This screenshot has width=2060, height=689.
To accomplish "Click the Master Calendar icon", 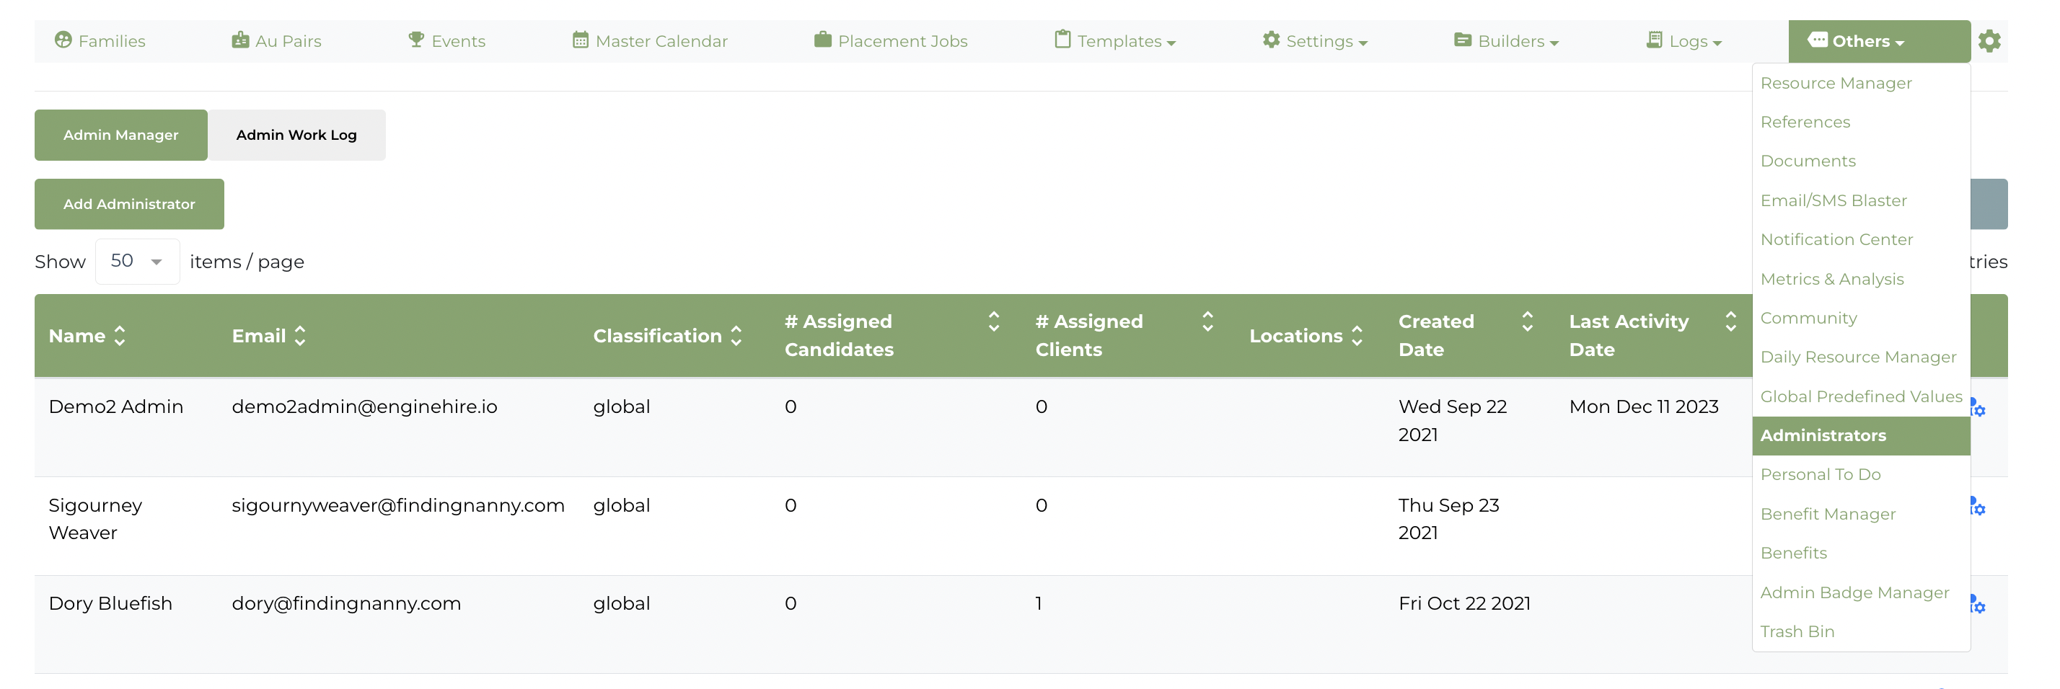I will click(x=581, y=40).
